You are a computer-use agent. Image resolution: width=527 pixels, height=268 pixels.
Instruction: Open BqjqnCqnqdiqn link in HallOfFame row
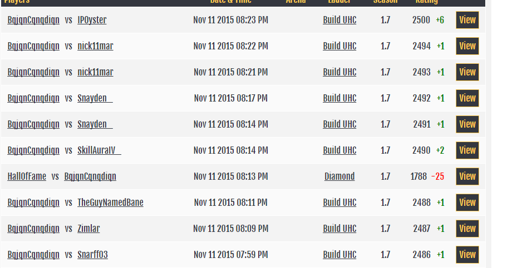click(90, 176)
